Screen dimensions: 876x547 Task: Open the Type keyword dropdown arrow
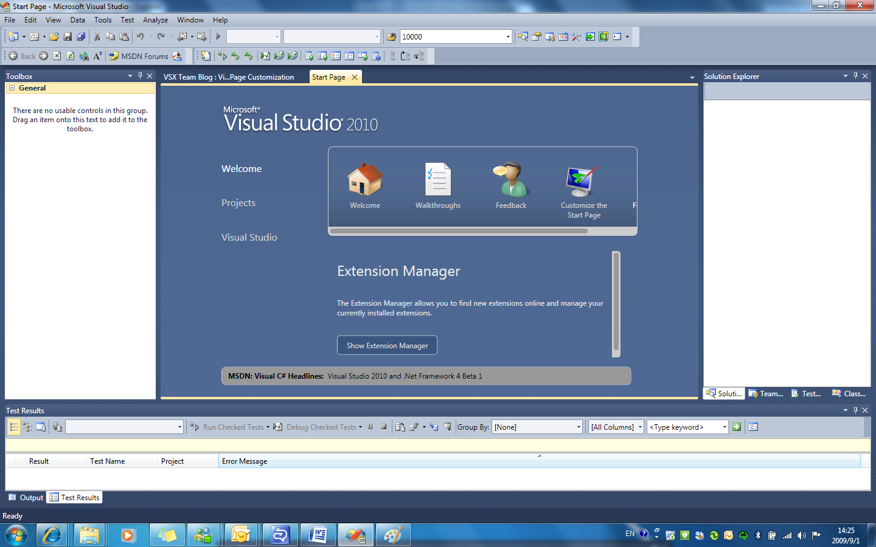click(x=724, y=427)
